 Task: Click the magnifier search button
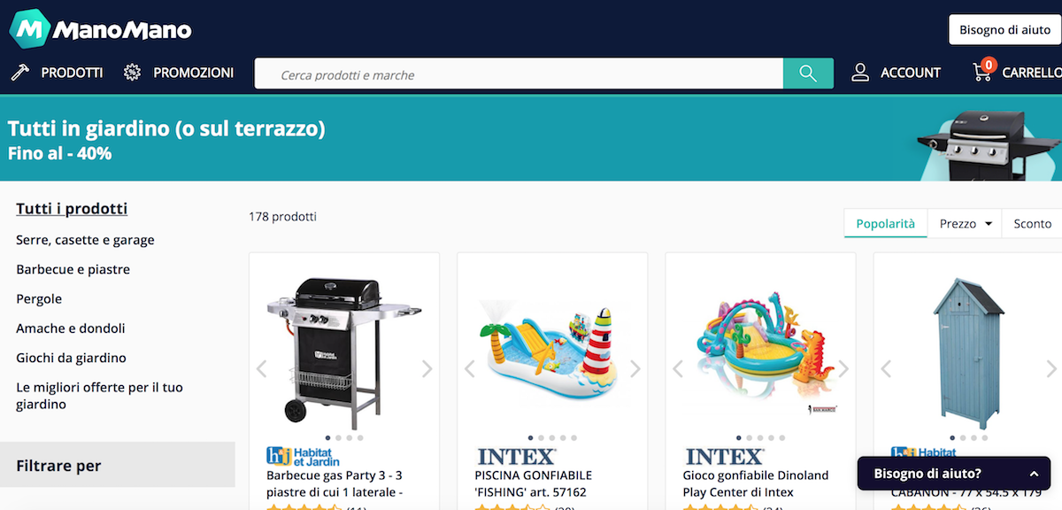808,73
